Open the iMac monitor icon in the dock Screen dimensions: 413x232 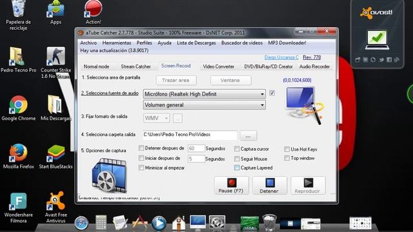coord(198,223)
